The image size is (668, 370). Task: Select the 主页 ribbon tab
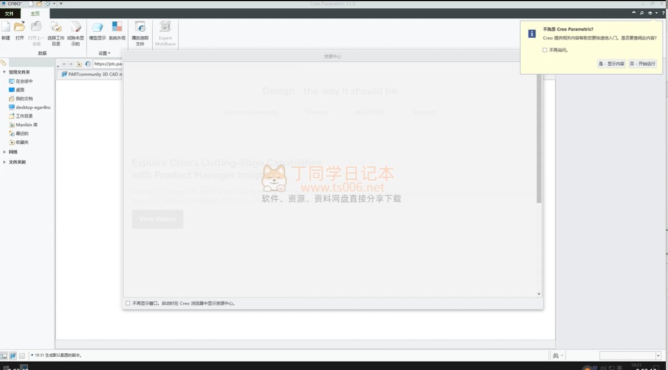tap(35, 13)
